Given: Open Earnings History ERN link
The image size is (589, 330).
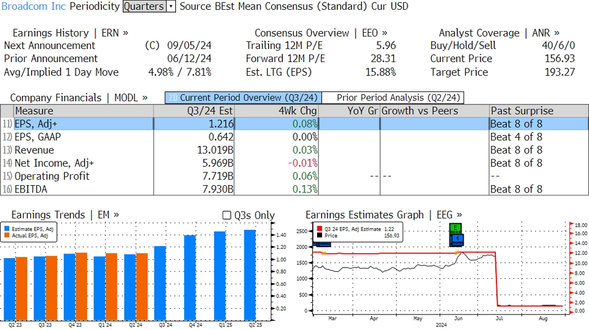Looking at the screenshot, I should (x=70, y=33).
